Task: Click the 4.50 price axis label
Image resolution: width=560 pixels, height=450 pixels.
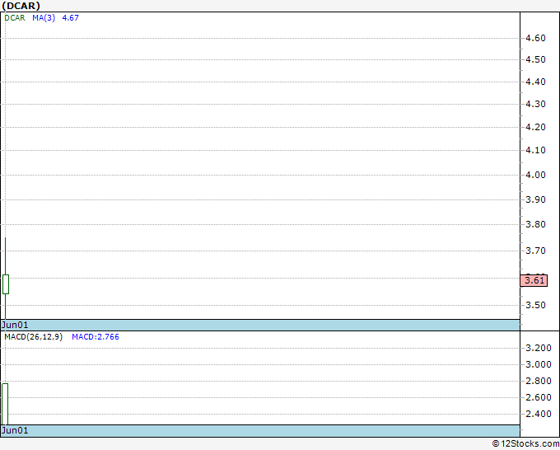Action: coord(535,59)
